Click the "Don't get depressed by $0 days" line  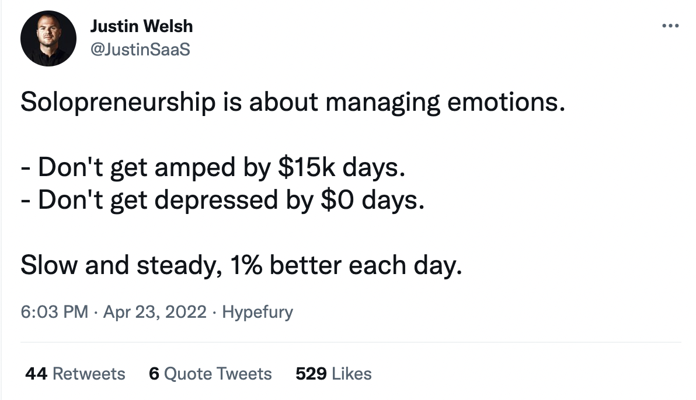[220, 201]
